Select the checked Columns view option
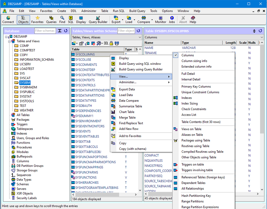Viewport: 267px width, 209px height. tap(204, 55)
